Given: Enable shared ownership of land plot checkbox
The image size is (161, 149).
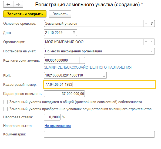Looking at the screenshot, I should pos(6,102).
